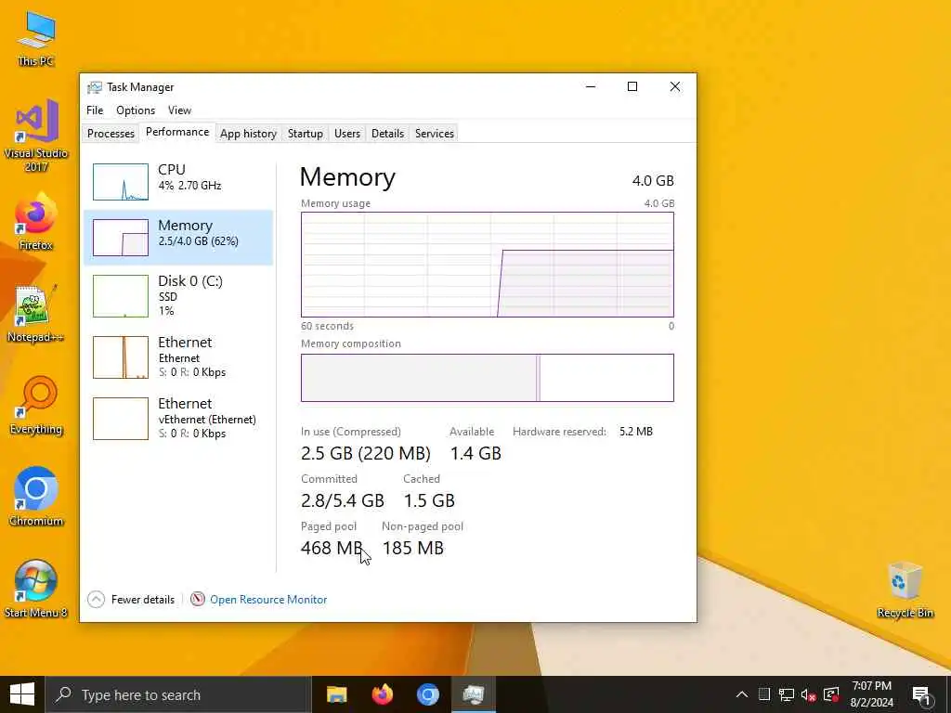Viewport: 951px width, 713px height.
Task: Open Chromium desktop shortcut
Action: [x=36, y=498]
